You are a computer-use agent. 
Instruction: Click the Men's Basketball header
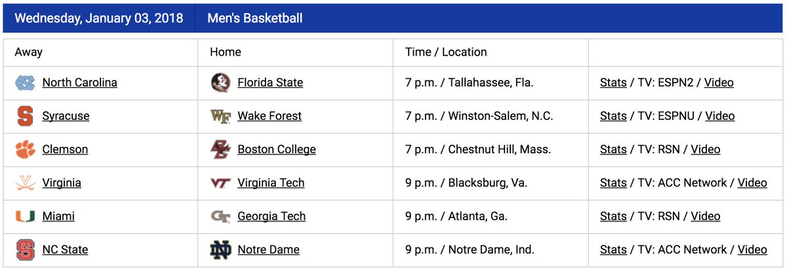pyautogui.click(x=255, y=18)
